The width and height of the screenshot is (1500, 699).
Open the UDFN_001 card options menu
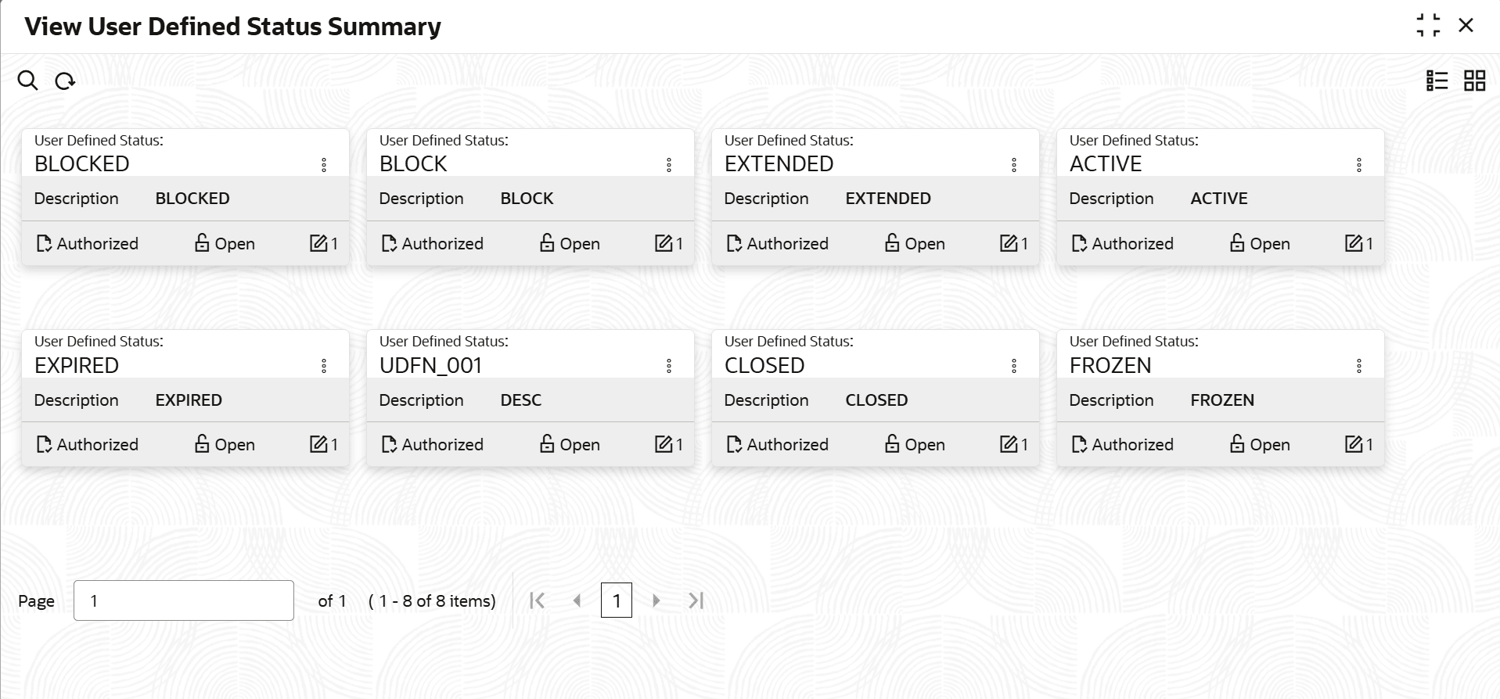click(669, 366)
